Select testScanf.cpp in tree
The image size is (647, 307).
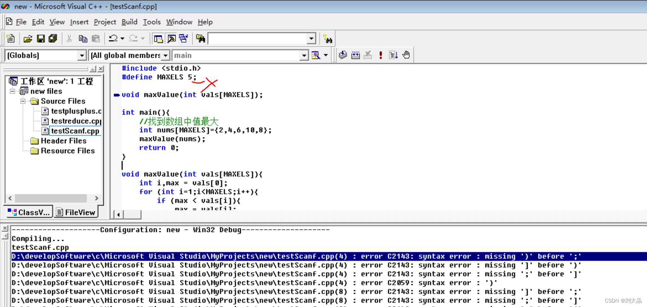pyautogui.click(x=75, y=131)
